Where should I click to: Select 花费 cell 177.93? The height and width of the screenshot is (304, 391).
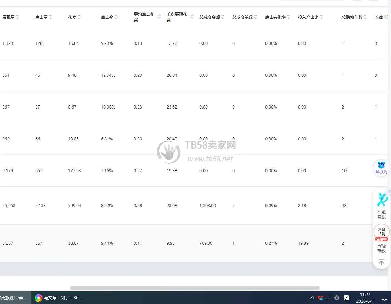coord(75,171)
